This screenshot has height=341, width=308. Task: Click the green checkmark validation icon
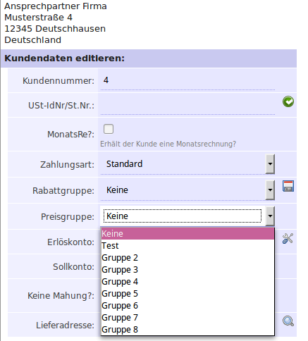point(288,101)
